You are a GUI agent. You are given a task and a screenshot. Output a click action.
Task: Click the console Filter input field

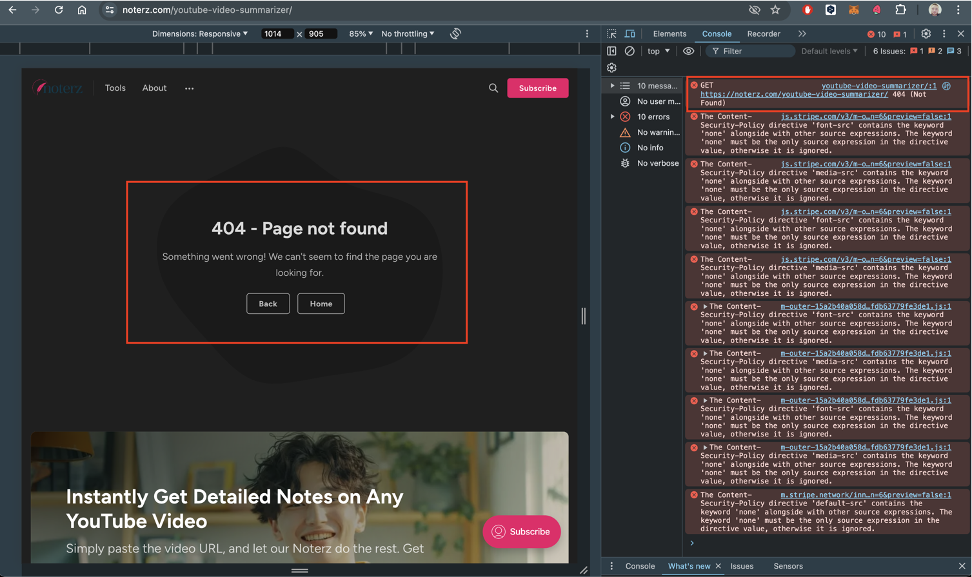[750, 51]
